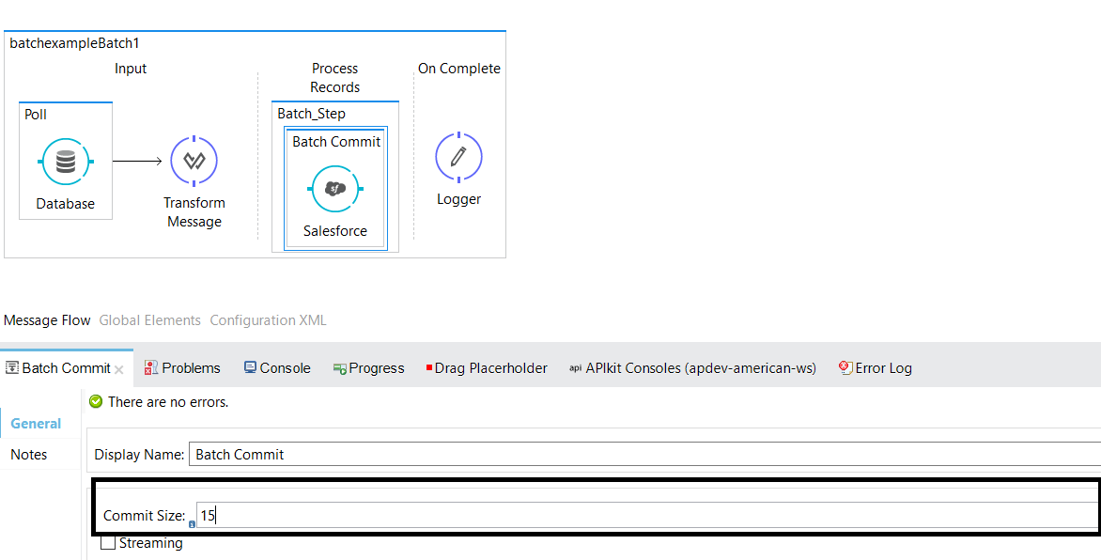The height and width of the screenshot is (560, 1101).
Task: Close the Batch Commit tab
Action: pos(119,369)
